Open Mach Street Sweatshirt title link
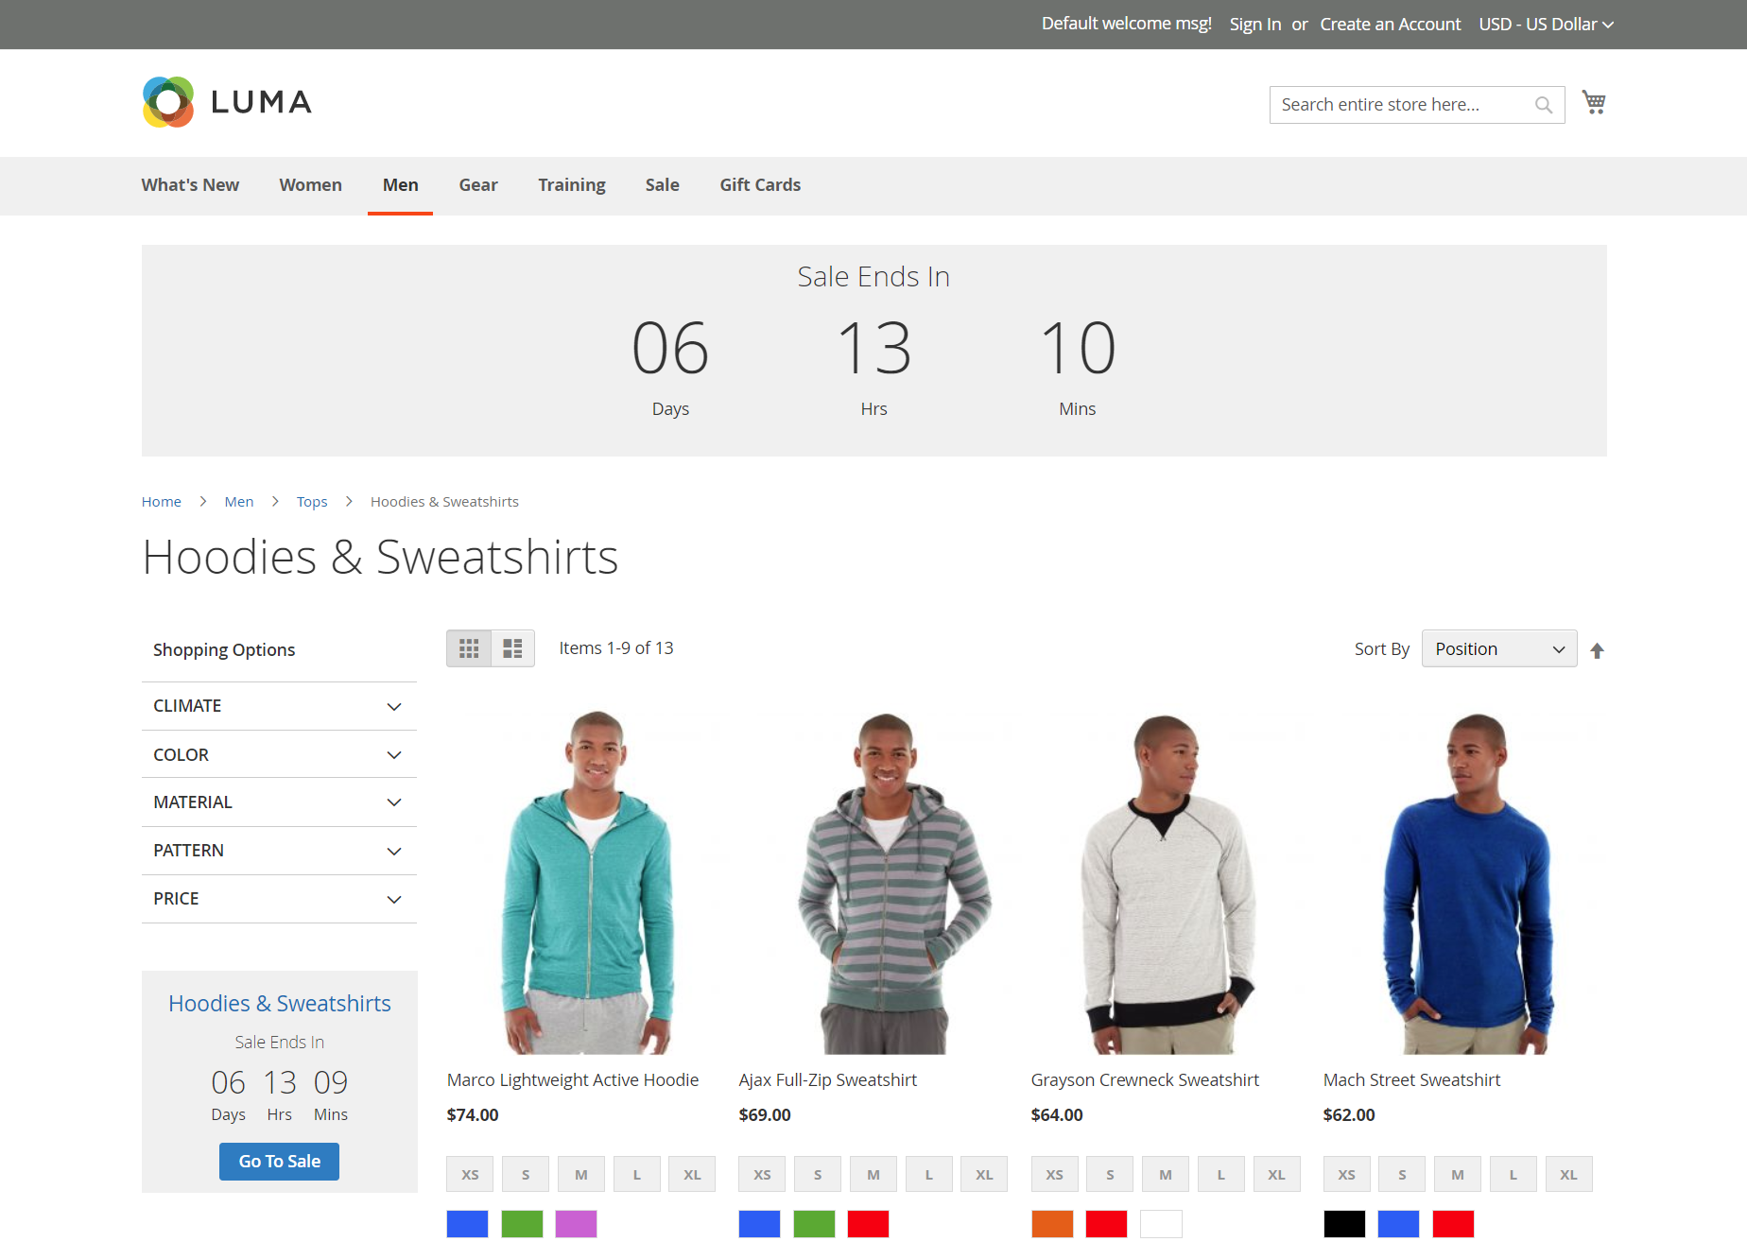Screen dimensions: 1747x1259 coord(1411,1080)
